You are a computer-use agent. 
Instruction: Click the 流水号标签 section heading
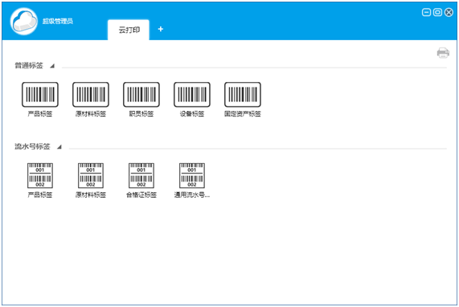coord(32,146)
